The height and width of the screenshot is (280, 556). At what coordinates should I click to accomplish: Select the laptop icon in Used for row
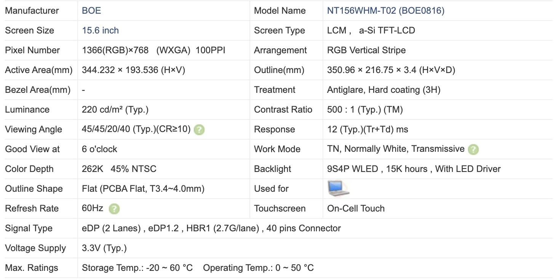[338, 189]
